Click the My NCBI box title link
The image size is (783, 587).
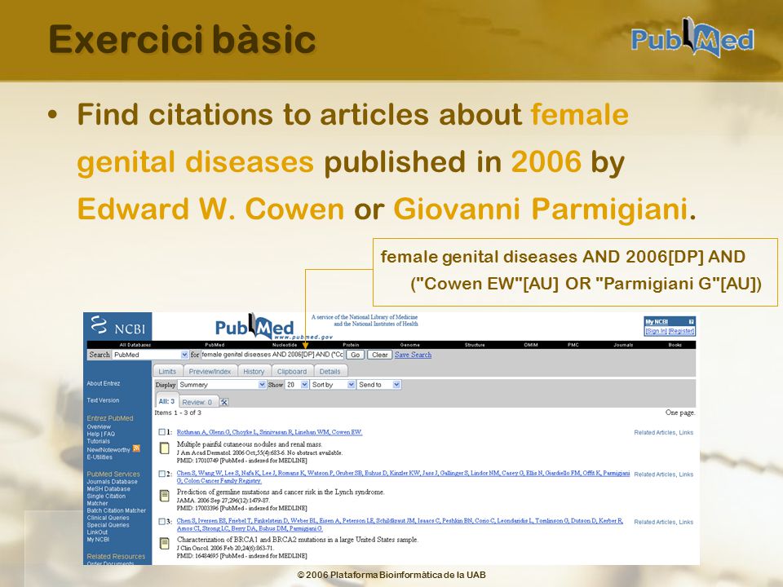point(656,322)
